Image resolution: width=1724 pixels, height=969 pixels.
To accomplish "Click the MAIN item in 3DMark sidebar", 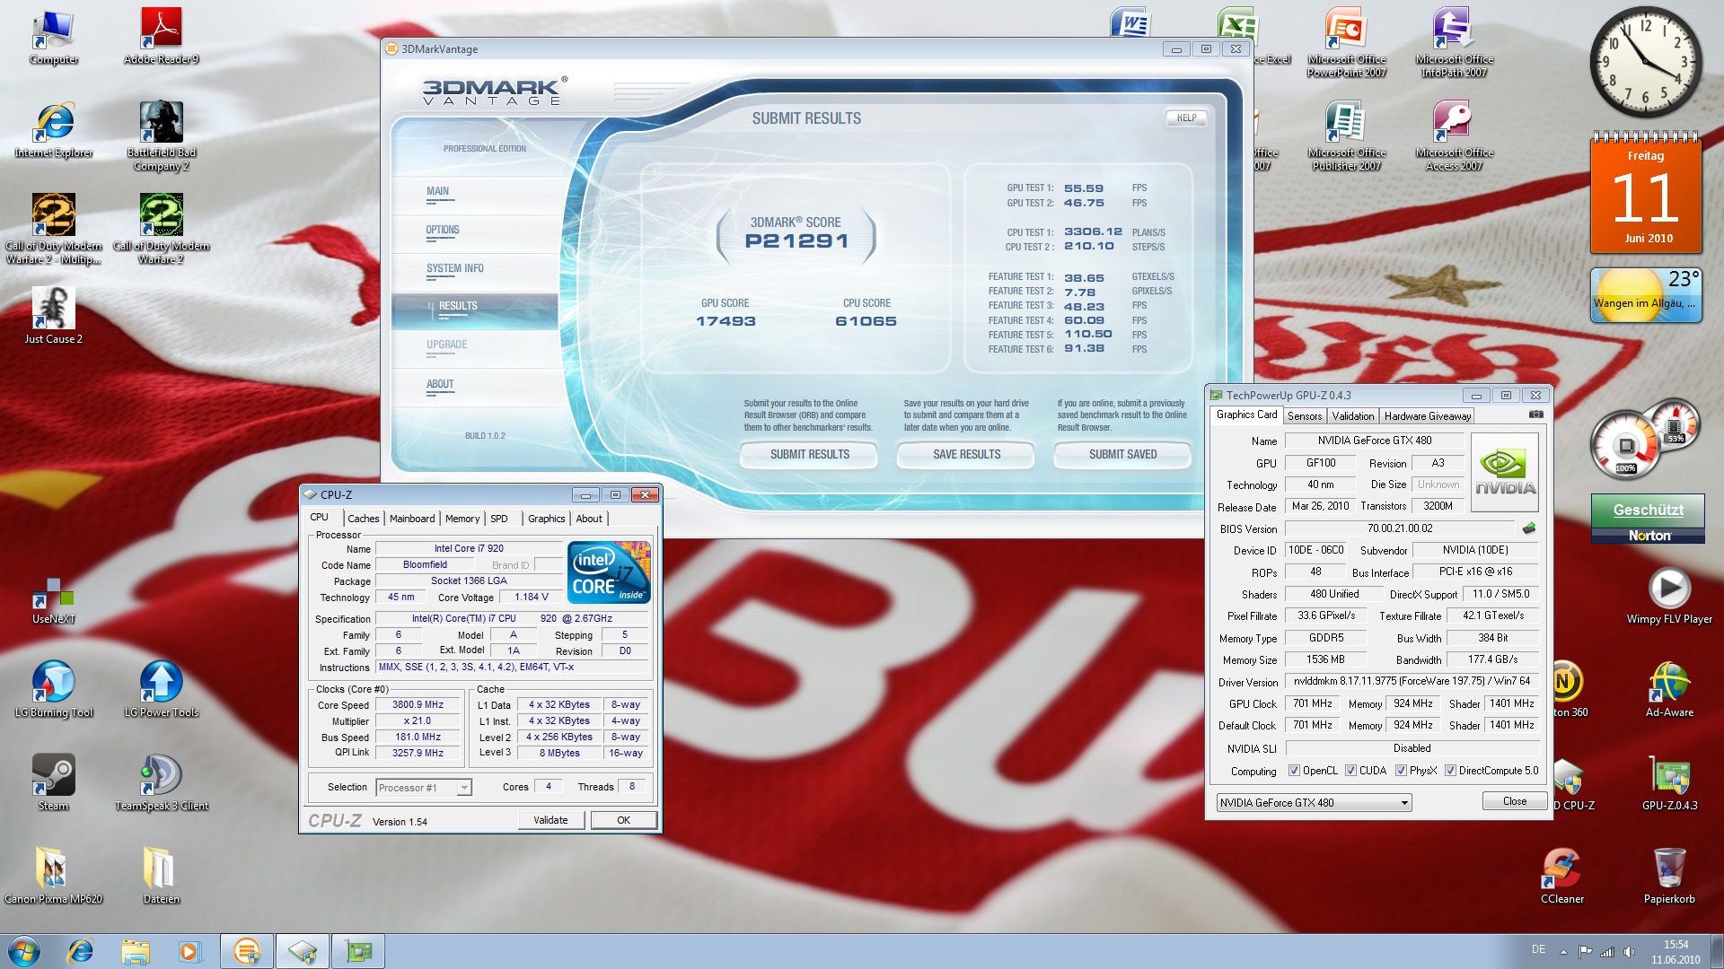I will [x=438, y=192].
